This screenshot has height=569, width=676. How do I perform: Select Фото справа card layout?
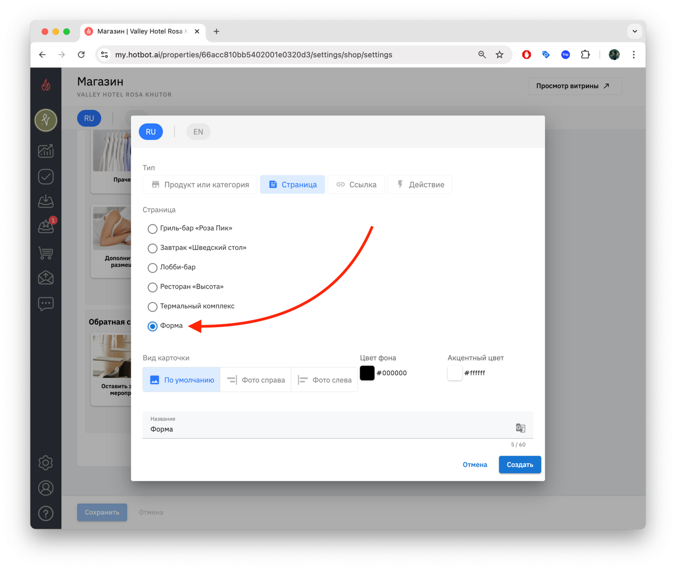(x=256, y=380)
